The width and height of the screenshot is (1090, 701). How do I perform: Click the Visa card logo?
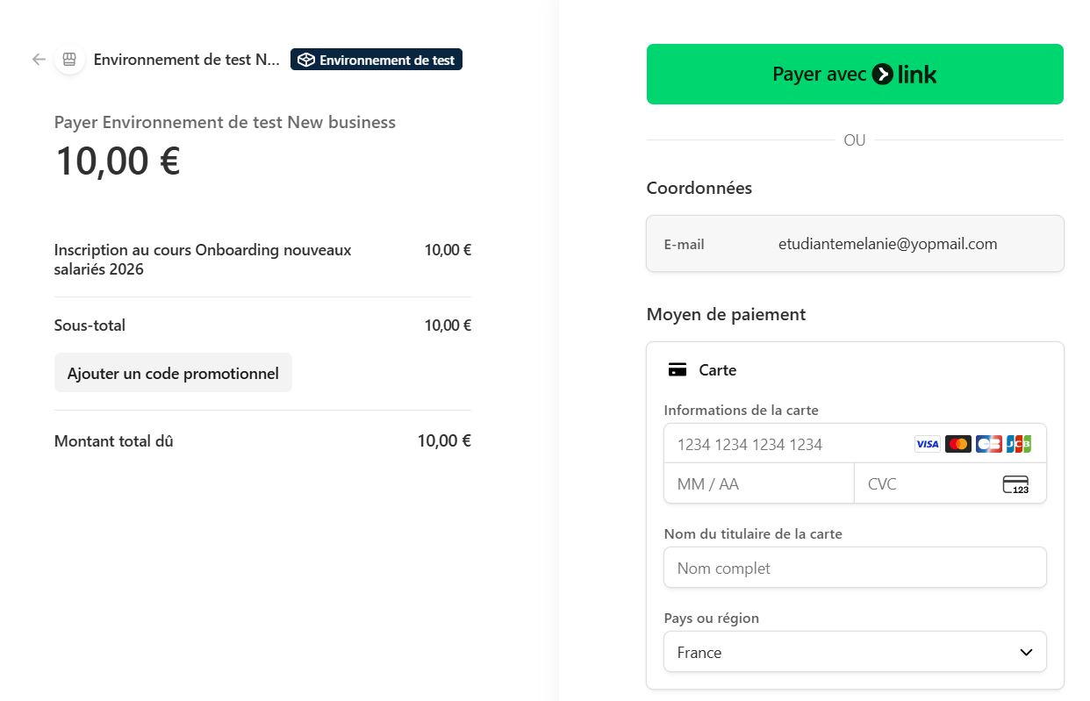tap(927, 444)
